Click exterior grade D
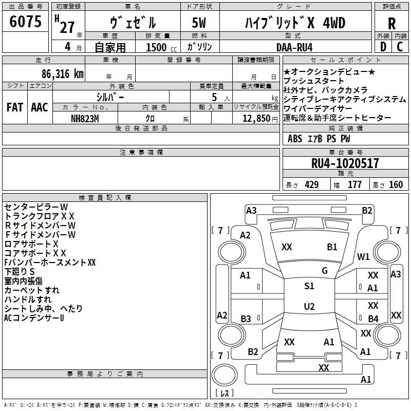411x411 pixels. click(x=383, y=47)
